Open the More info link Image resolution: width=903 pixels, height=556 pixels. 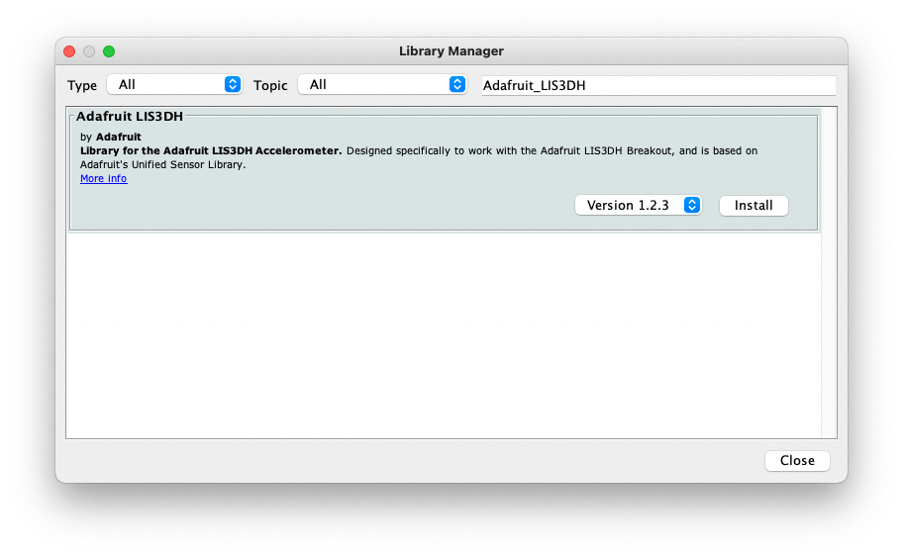104,178
